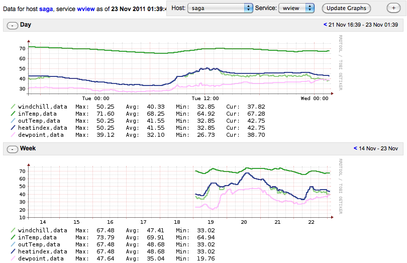The image size is (407, 263).
Task: Click Max value 39.12 in Day legend
Action: (105, 135)
